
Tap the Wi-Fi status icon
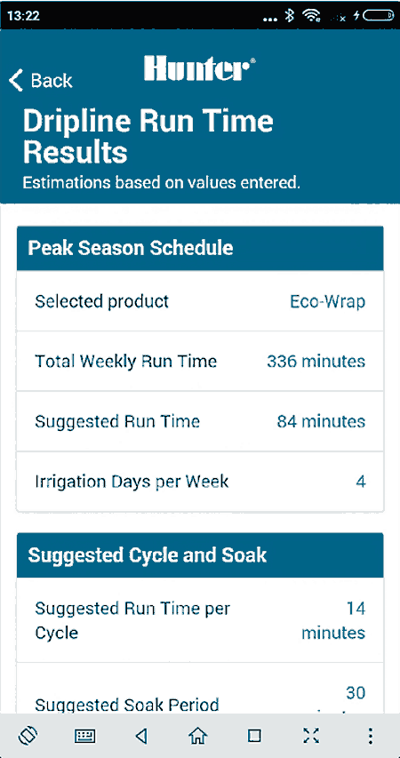tap(310, 15)
